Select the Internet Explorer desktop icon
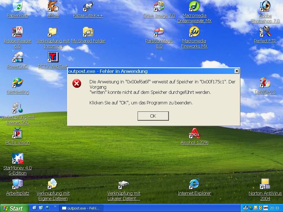Screen dimensions: 283x212 (x=194, y=184)
